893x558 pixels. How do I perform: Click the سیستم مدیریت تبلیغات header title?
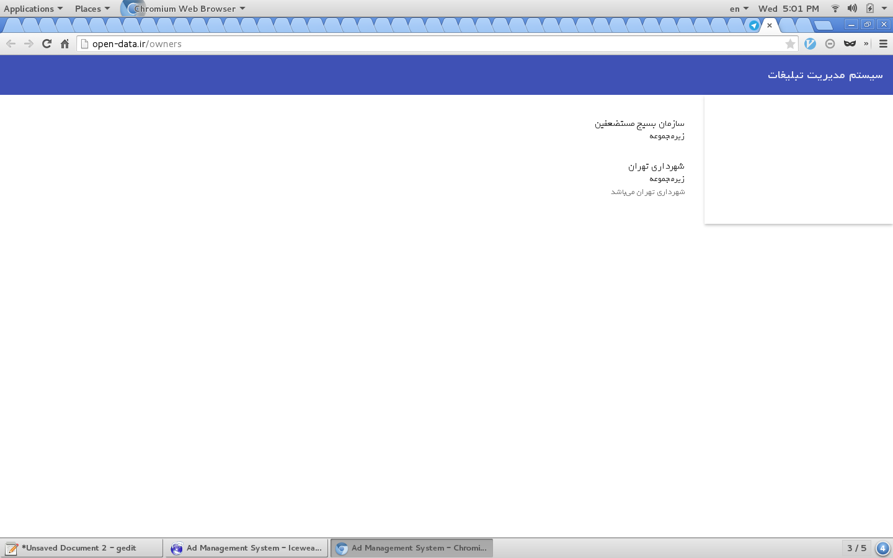click(x=825, y=74)
